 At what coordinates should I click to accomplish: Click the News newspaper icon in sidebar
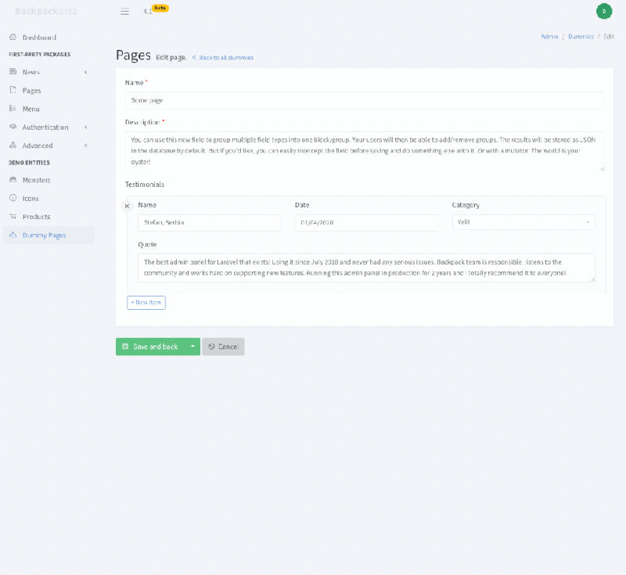coord(12,71)
